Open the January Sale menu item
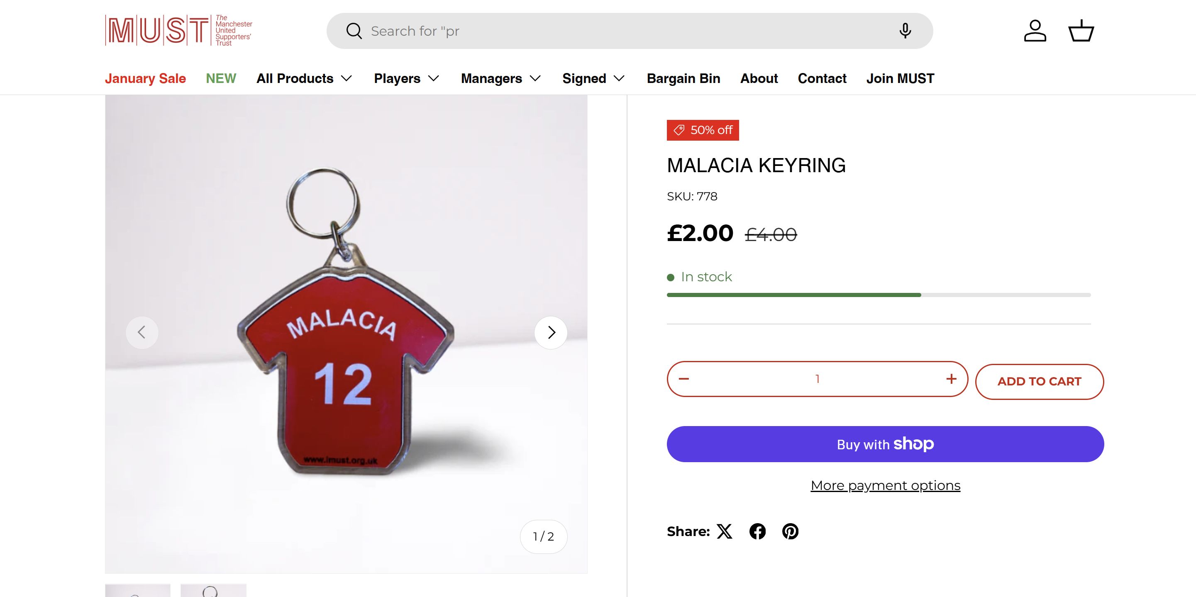Screen dimensions: 1196x597 click(145, 78)
